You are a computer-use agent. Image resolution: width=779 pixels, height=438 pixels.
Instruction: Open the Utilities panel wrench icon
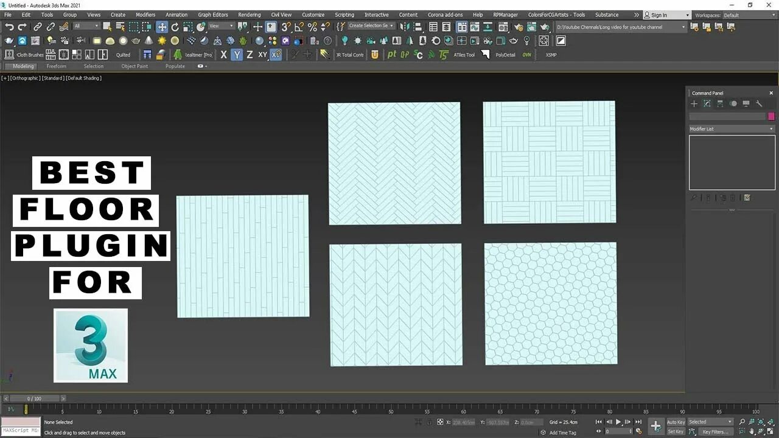[760, 103]
